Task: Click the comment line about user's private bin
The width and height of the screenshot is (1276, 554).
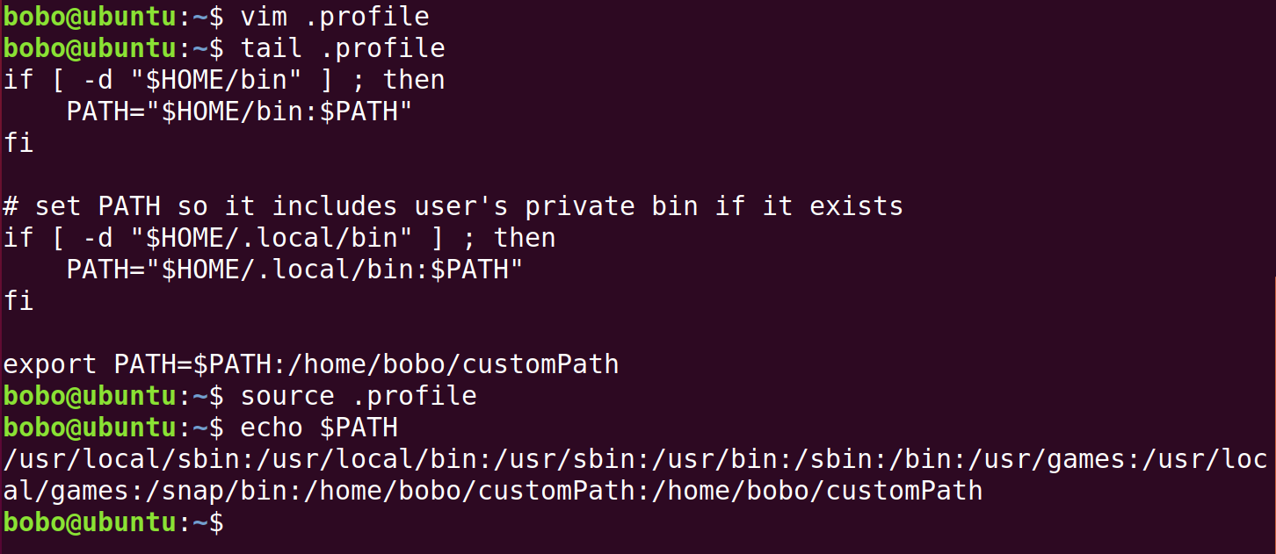Action: (453, 206)
